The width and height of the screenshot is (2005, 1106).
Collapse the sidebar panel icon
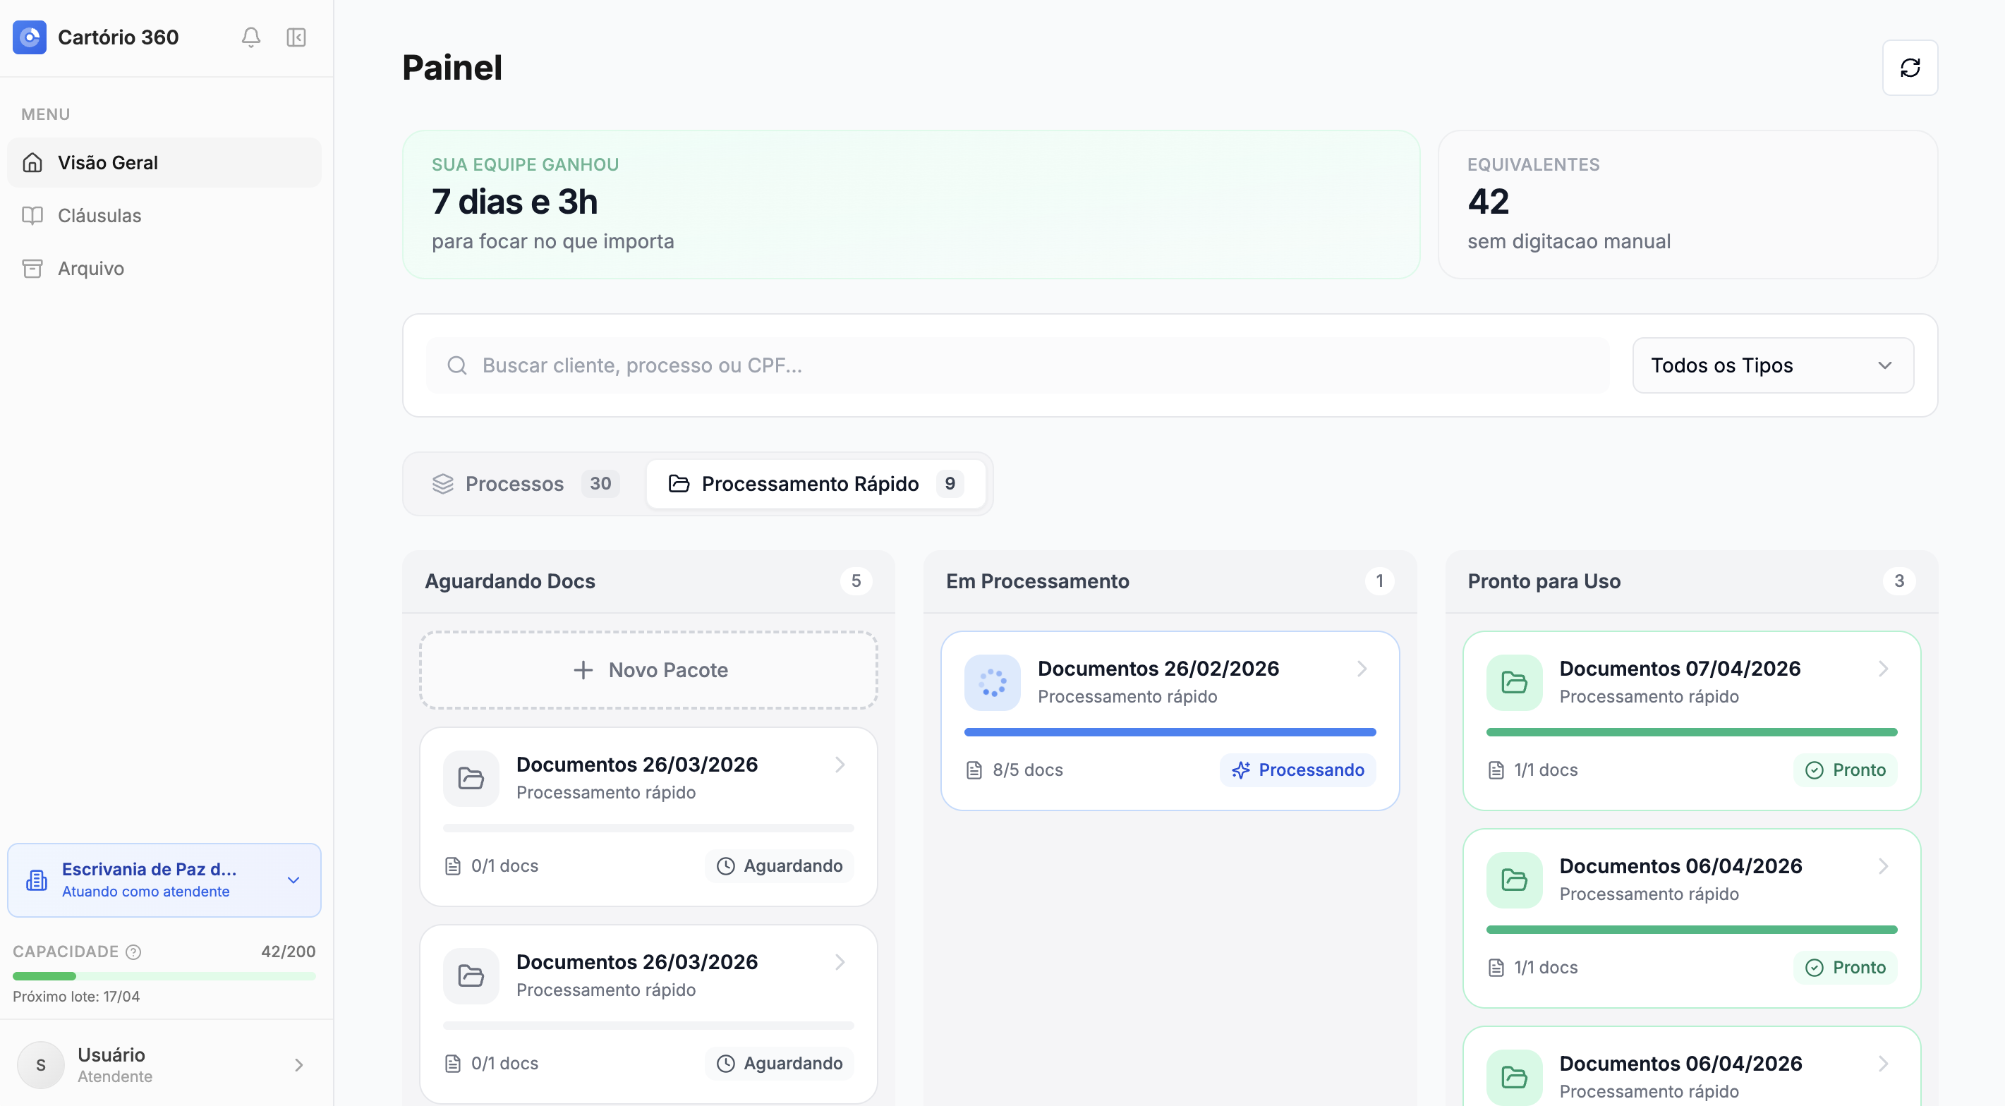pyautogui.click(x=296, y=37)
